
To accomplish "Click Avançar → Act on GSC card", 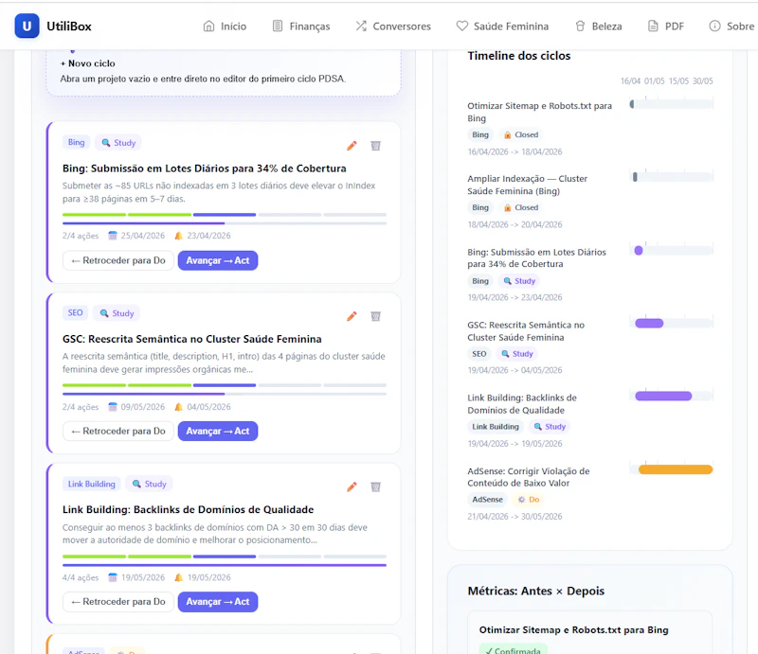I will (218, 431).
